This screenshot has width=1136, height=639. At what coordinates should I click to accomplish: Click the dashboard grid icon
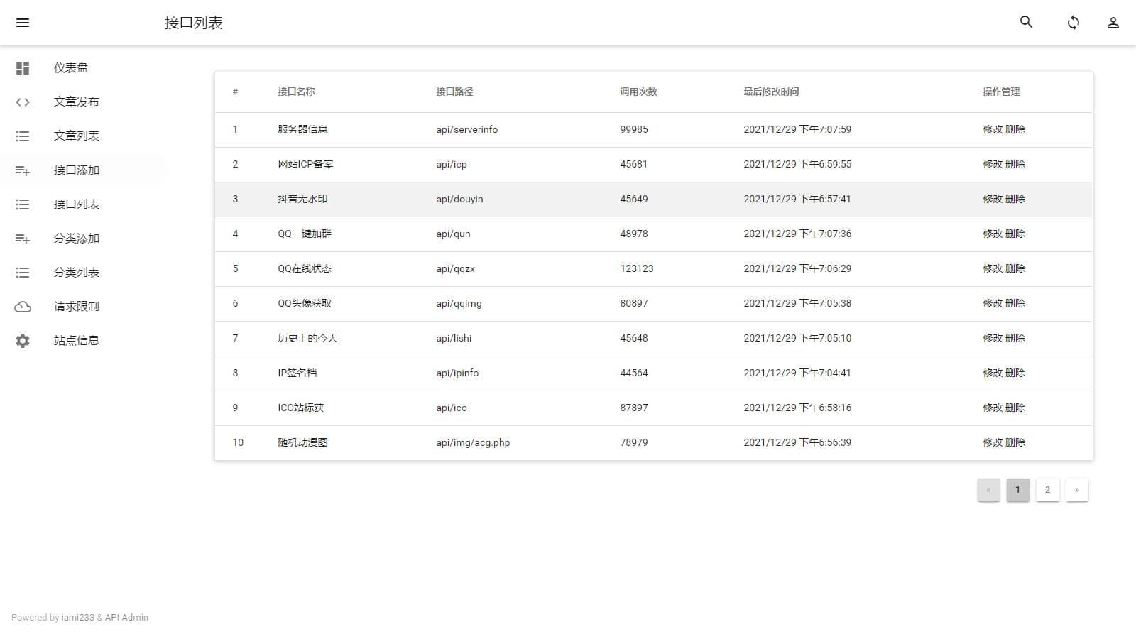coord(23,67)
